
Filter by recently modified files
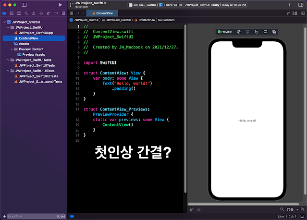tap(59, 216)
